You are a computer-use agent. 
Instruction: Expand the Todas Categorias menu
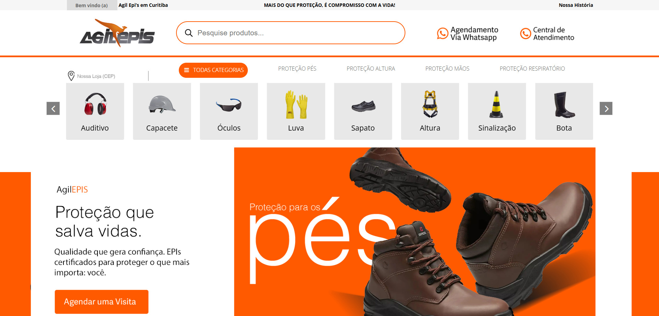point(213,70)
